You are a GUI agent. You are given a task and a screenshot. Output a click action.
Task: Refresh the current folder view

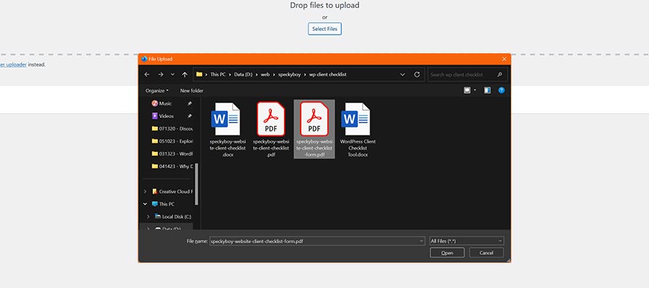tap(415, 74)
